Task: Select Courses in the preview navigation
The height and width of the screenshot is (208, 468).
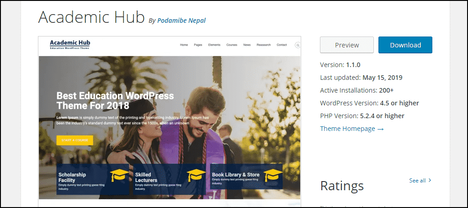Action: pos(232,45)
